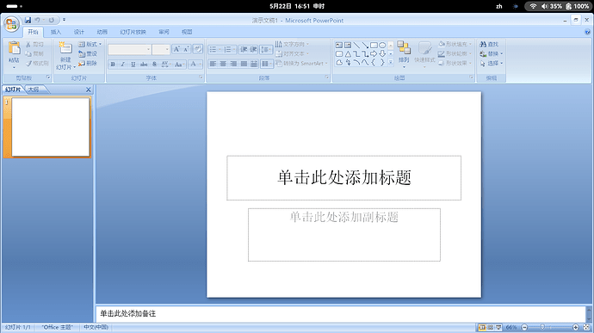Screen dimensions: 594x333
Task: Switch to Animations (动画) tab
Action: pos(102,32)
